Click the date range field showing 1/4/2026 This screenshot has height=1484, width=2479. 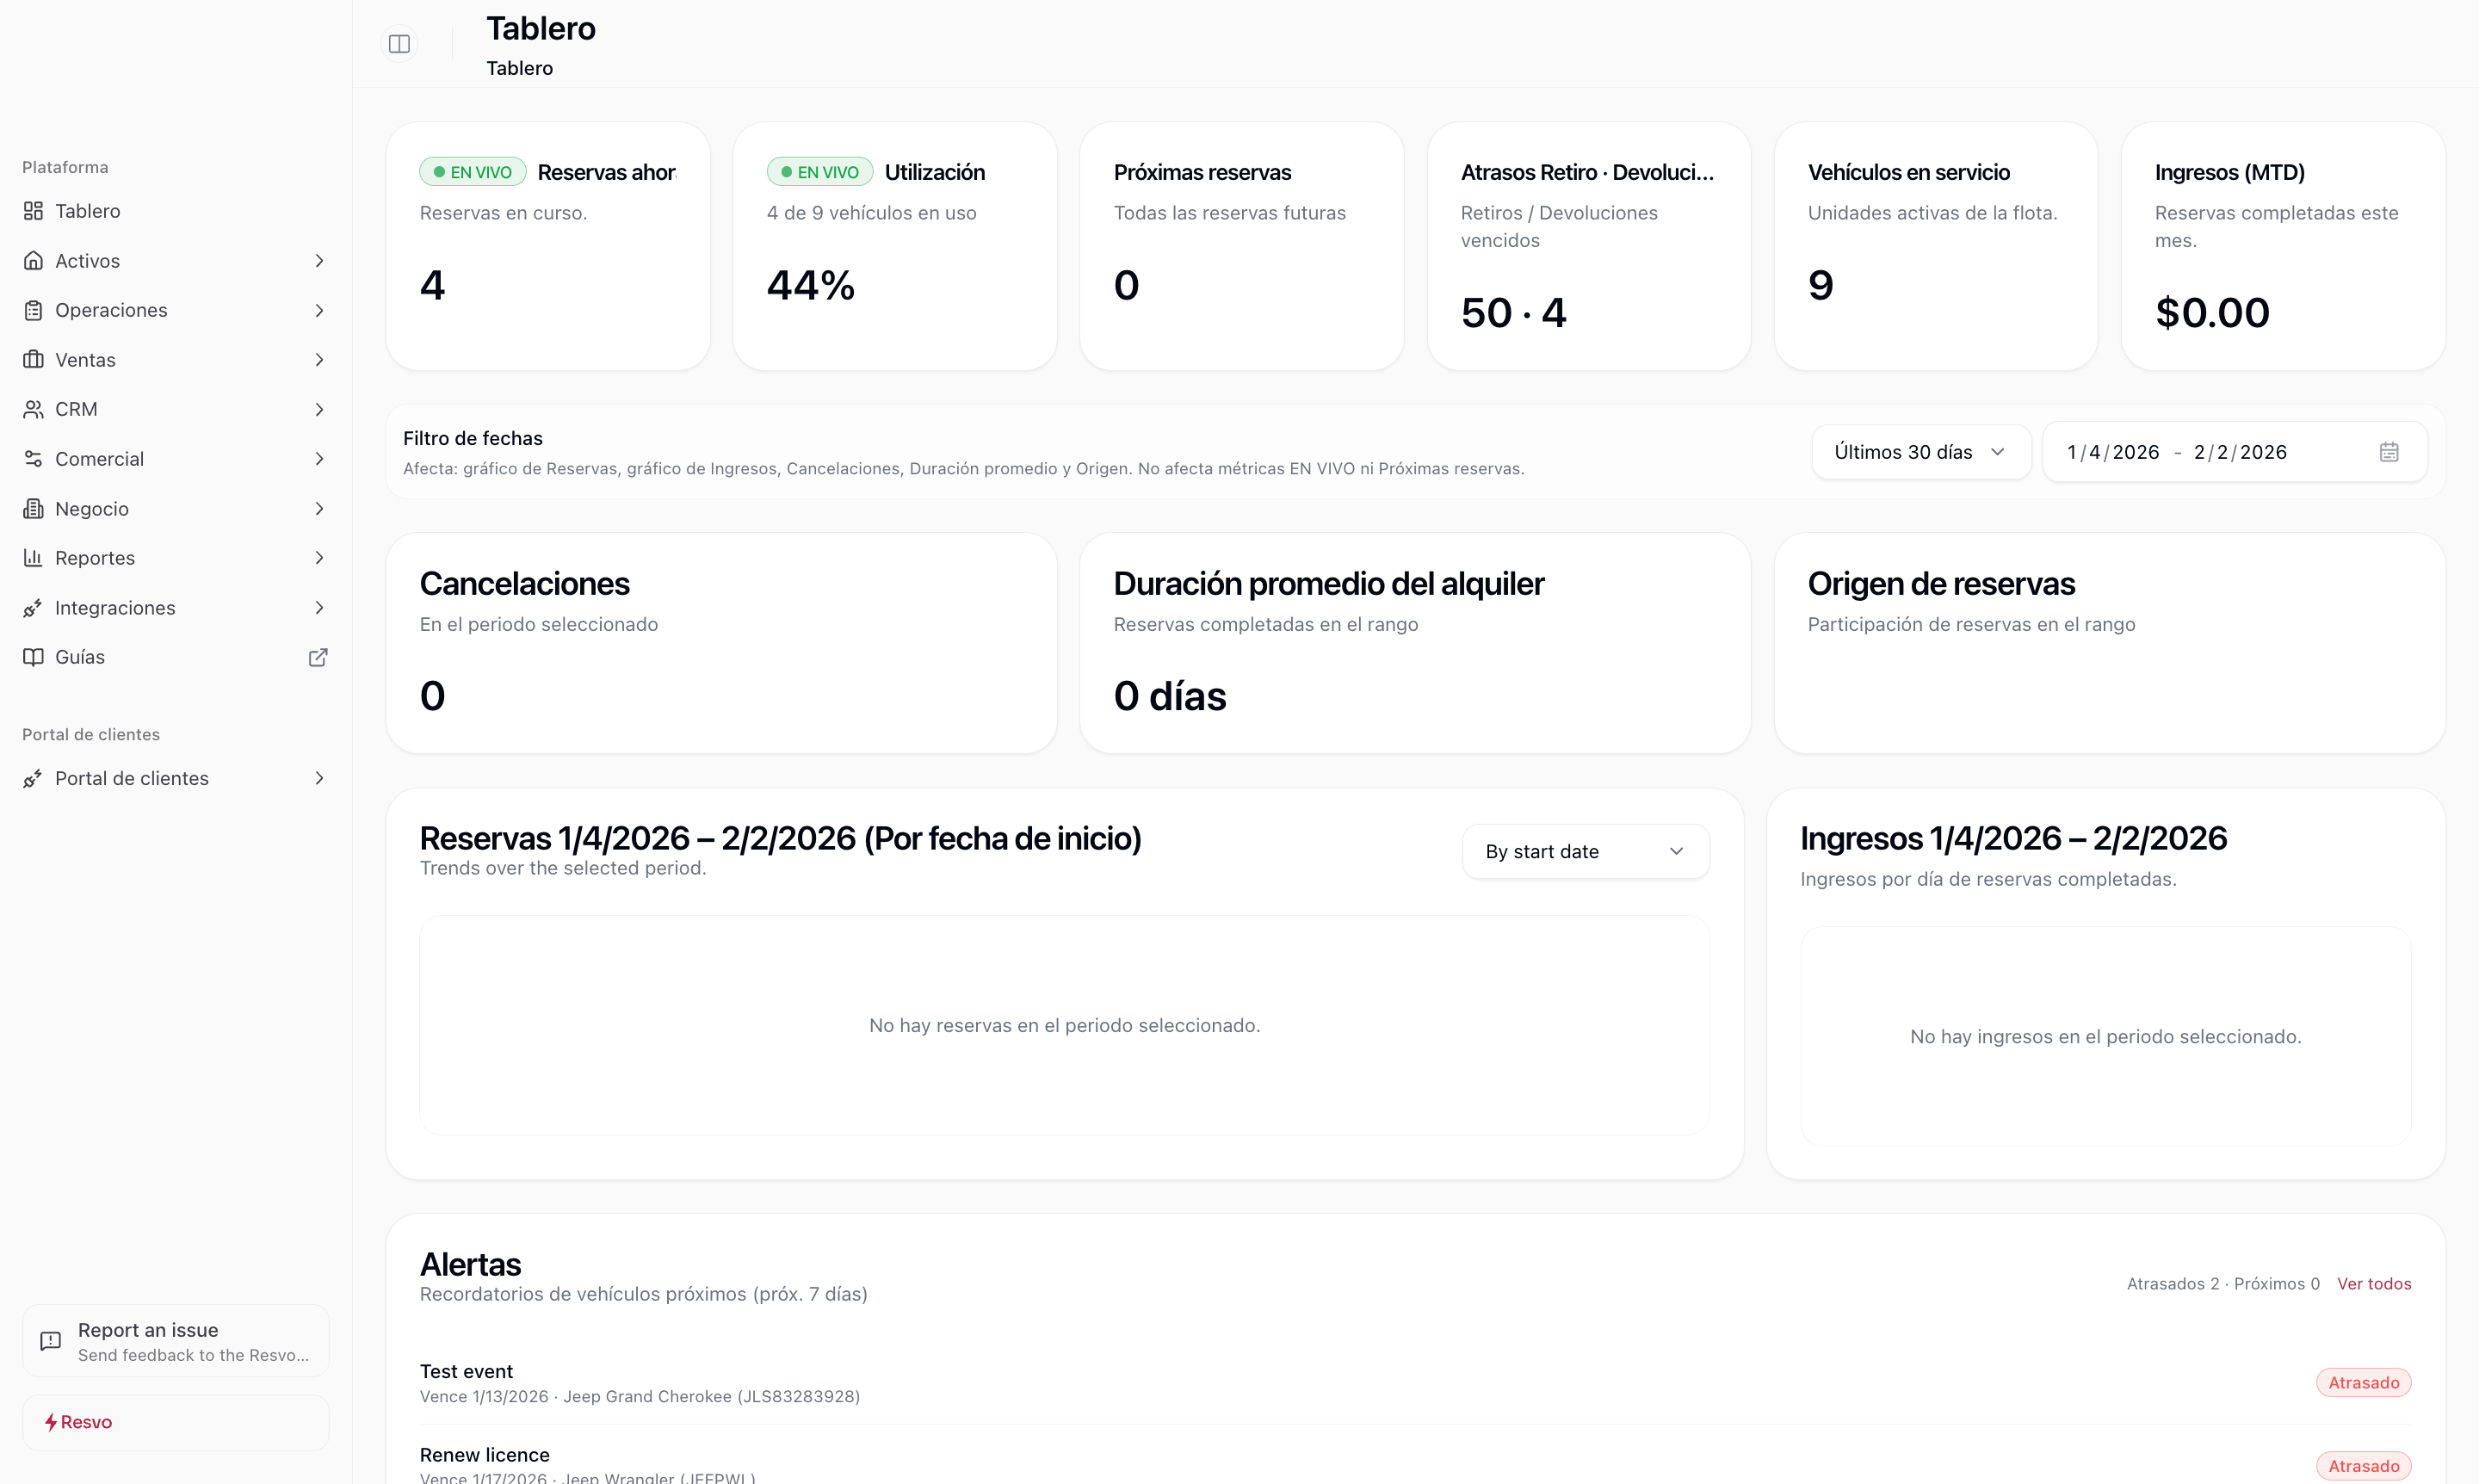click(x=2174, y=451)
